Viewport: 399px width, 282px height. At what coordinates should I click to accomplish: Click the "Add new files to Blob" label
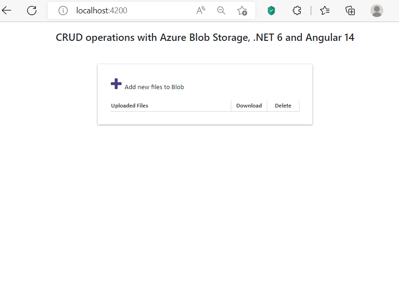click(x=154, y=87)
